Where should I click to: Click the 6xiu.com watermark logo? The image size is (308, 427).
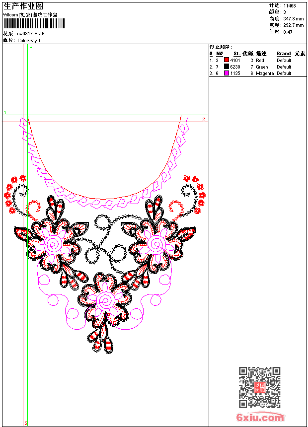tap(260, 418)
